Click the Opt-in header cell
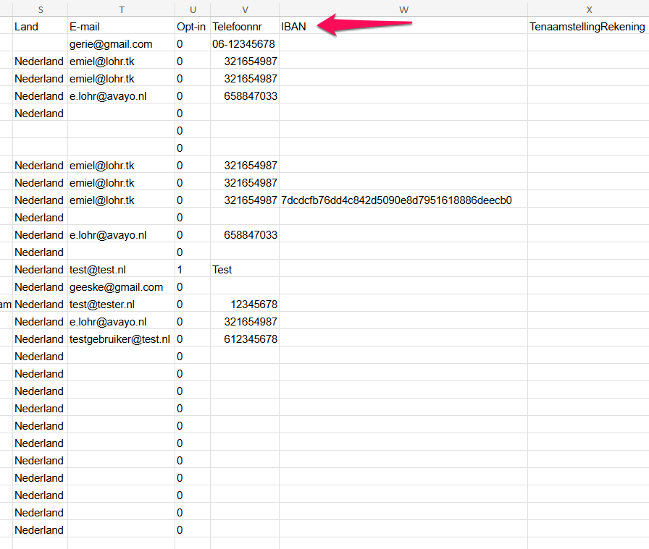 click(x=193, y=27)
